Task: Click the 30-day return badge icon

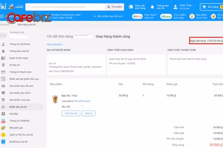Action: tap(213, 16)
